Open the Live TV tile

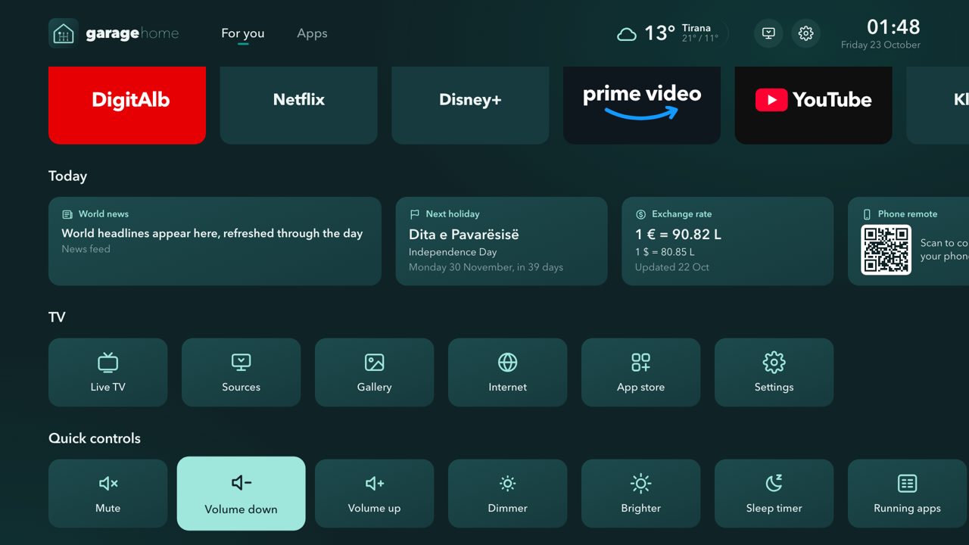coord(107,372)
